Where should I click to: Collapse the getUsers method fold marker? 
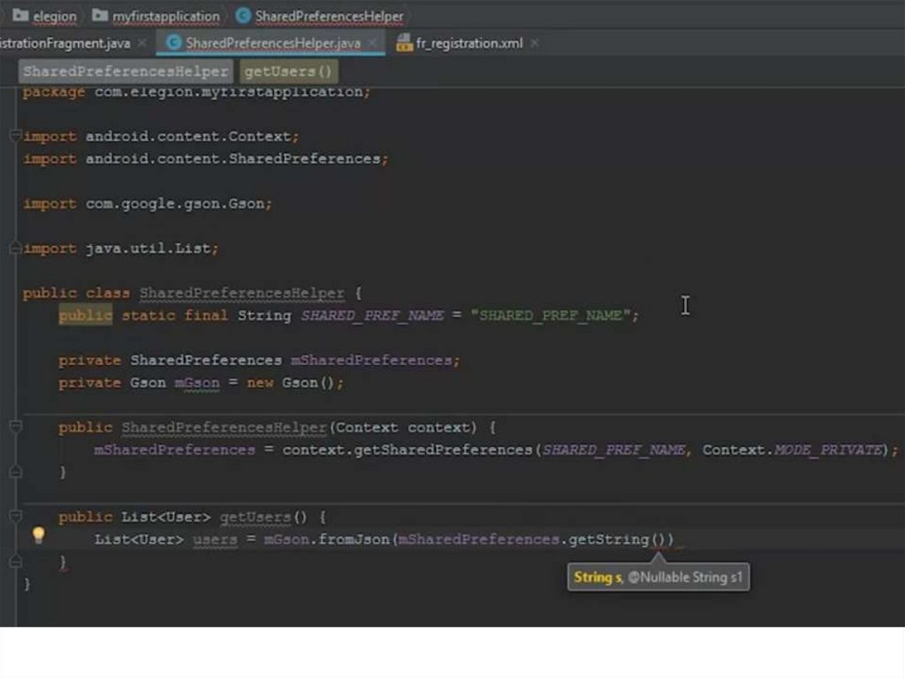(x=15, y=516)
